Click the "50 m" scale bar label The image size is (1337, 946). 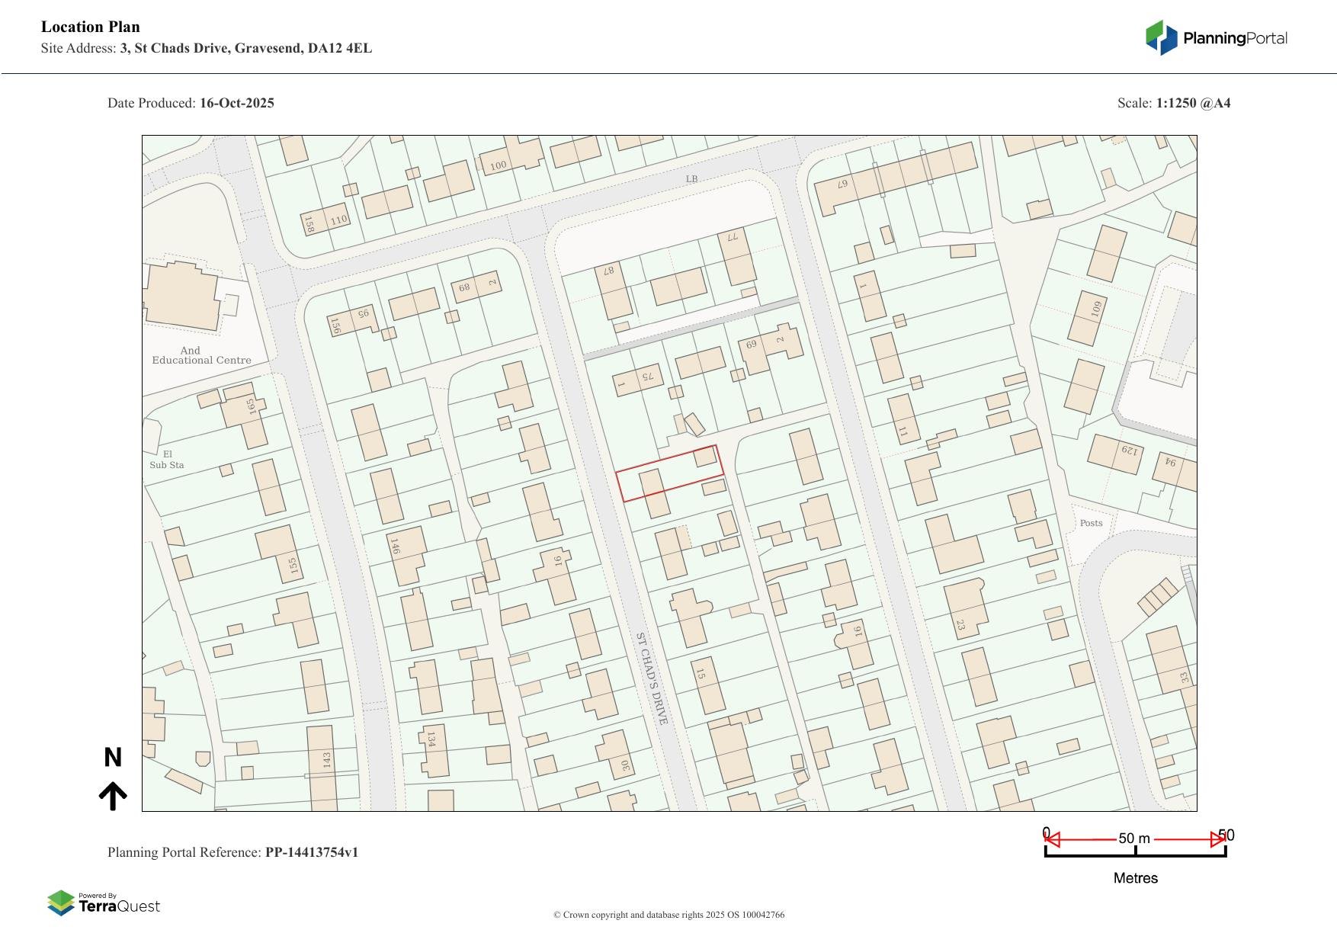point(1134,839)
